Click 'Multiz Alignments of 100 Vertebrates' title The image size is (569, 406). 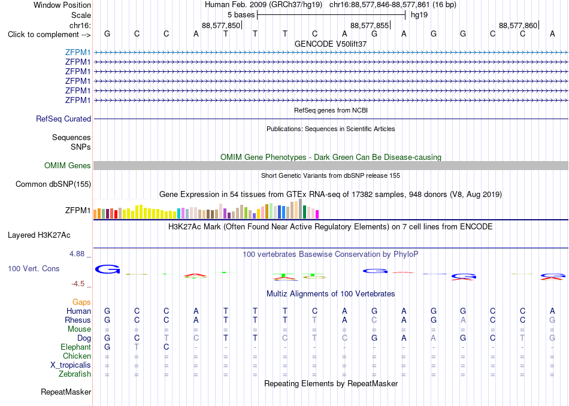click(x=331, y=294)
